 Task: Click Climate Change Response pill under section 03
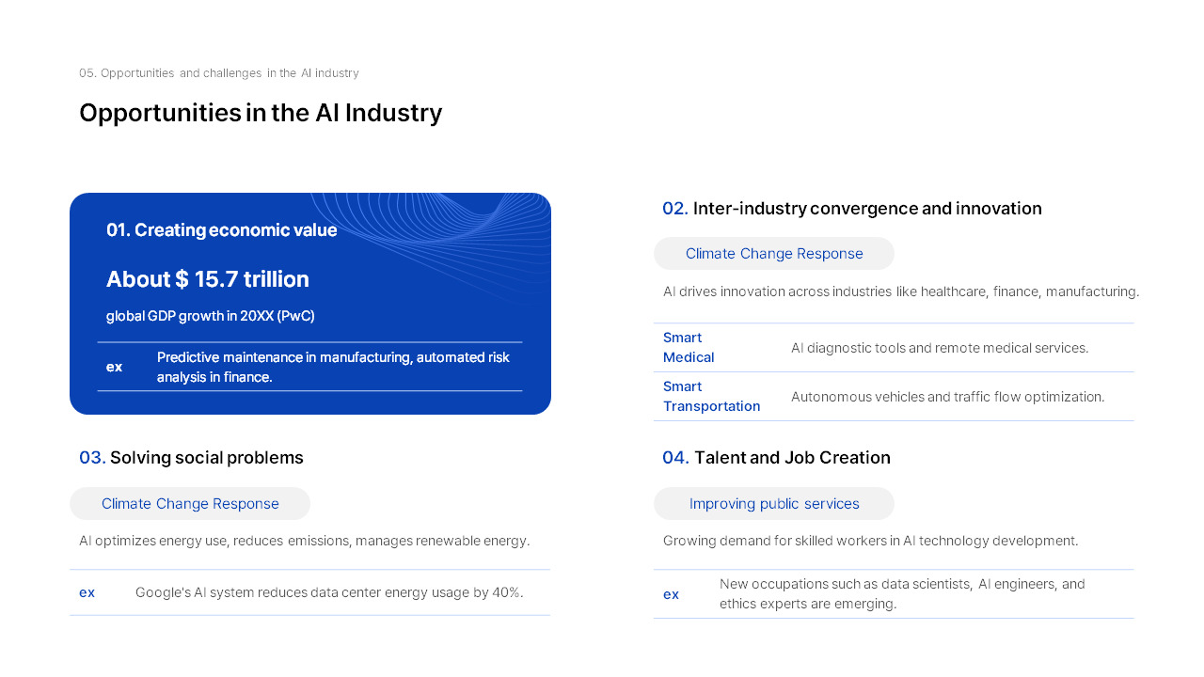point(190,504)
